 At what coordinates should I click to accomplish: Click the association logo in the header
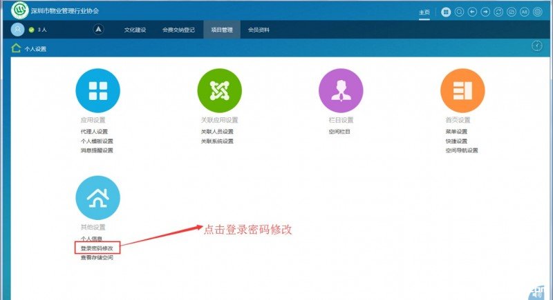(20, 10)
